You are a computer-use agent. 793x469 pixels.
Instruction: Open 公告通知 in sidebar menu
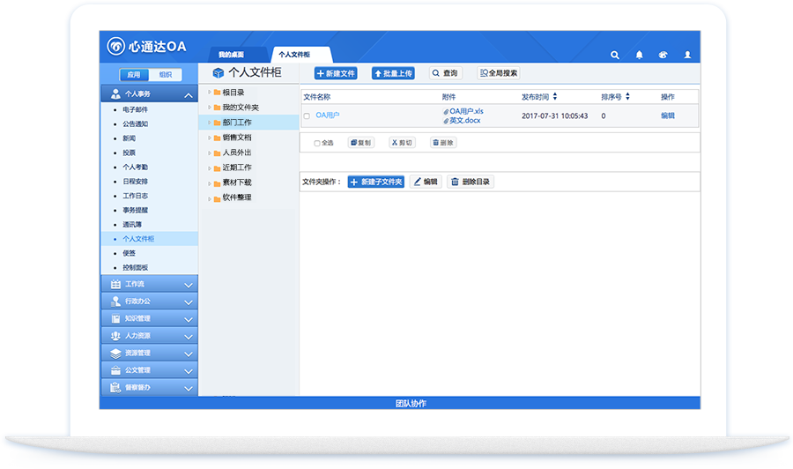pyautogui.click(x=136, y=124)
